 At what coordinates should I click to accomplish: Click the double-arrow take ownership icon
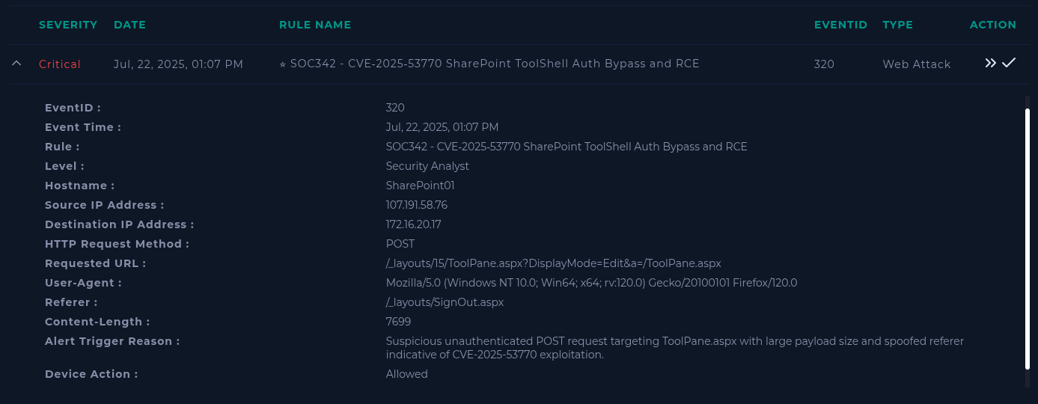click(990, 64)
